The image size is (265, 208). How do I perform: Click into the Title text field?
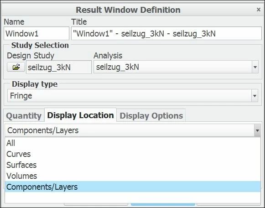point(166,33)
